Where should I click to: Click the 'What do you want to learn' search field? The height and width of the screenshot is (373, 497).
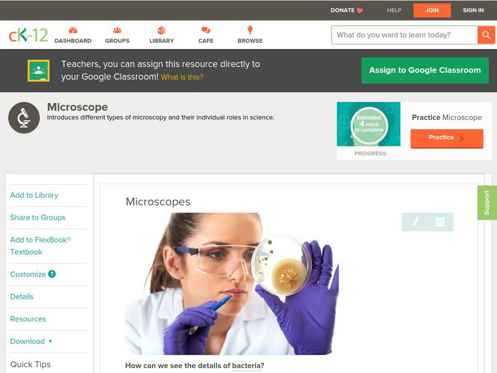(404, 35)
